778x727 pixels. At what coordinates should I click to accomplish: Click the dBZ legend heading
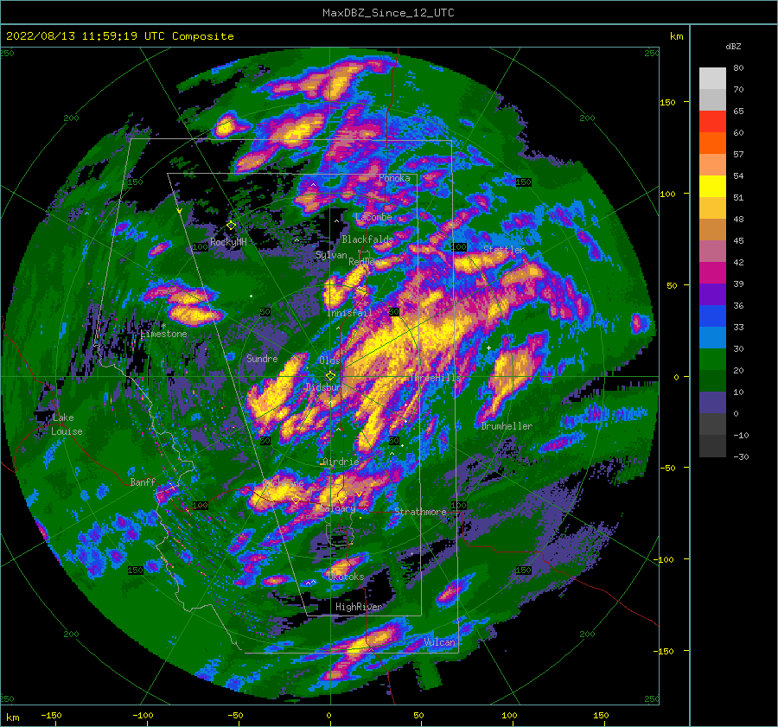pyautogui.click(x=733, y=47)
